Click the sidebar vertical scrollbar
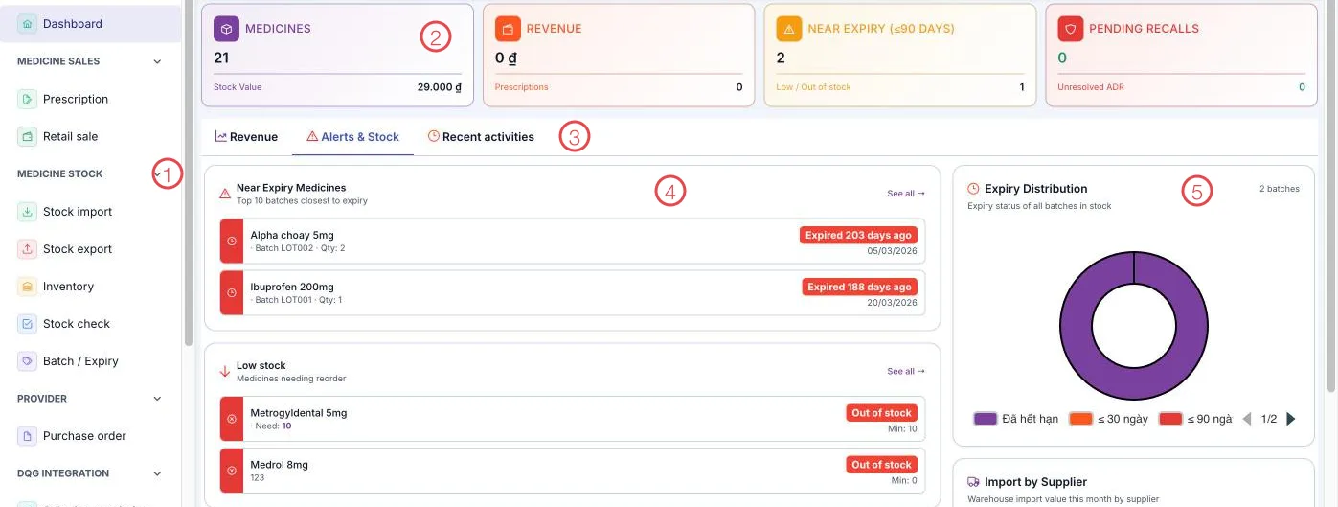This screenshot has height=507, width=1338. [x=188, y=173]
